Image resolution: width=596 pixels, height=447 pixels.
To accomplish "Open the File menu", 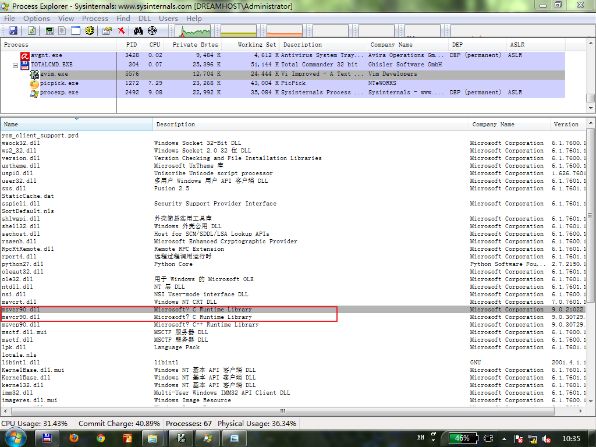I will click(9, 18).
